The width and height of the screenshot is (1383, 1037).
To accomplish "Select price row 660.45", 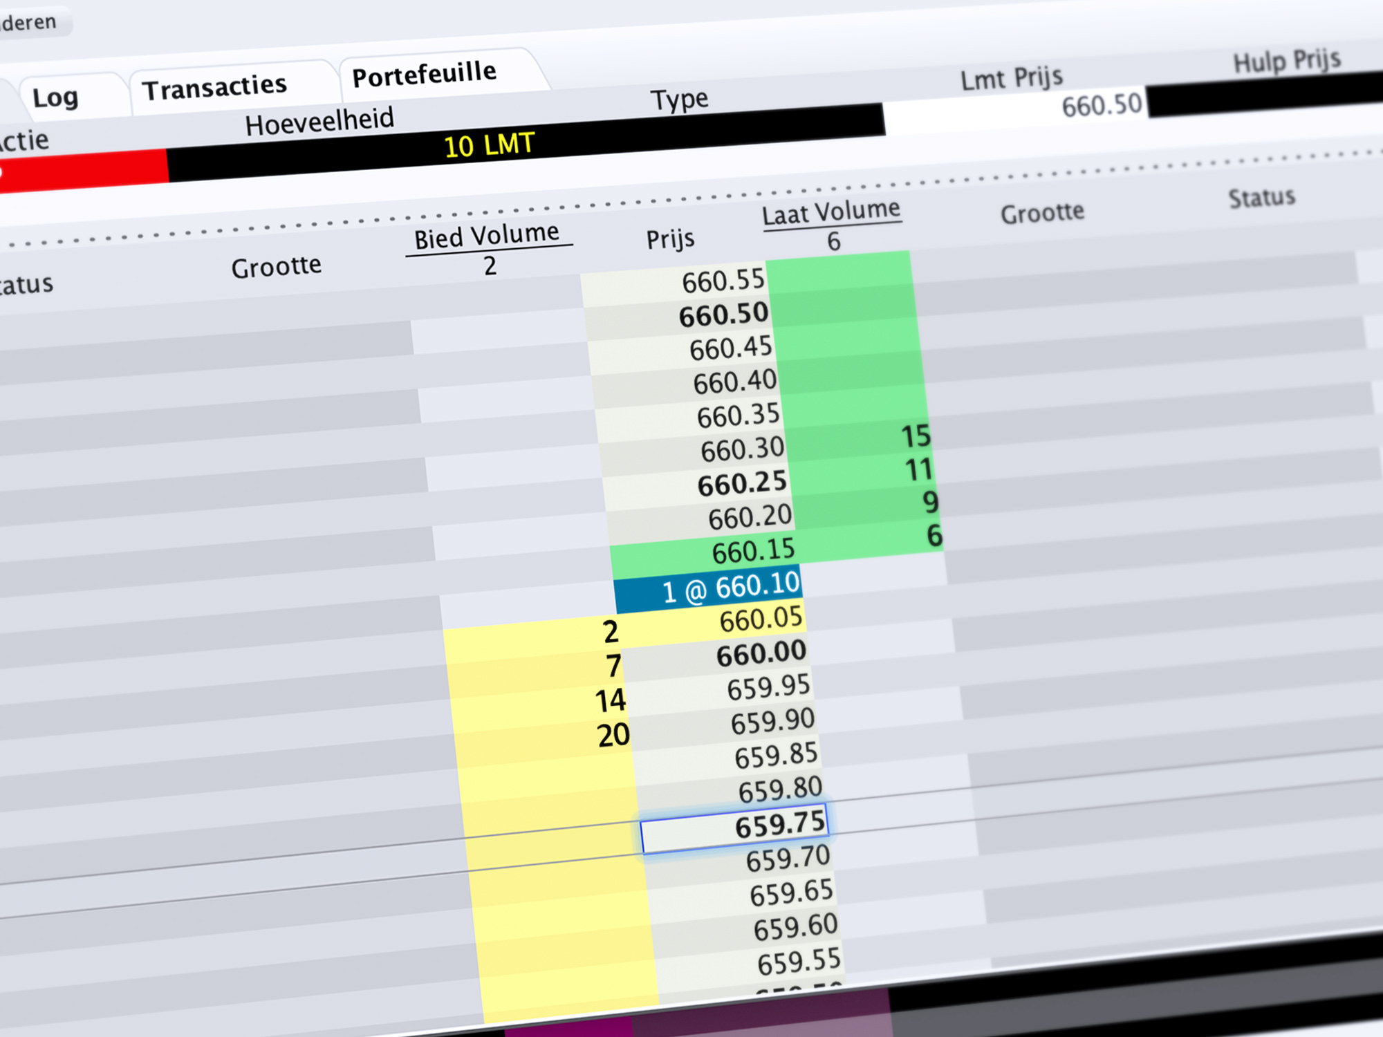I will (x=682, y=350).
